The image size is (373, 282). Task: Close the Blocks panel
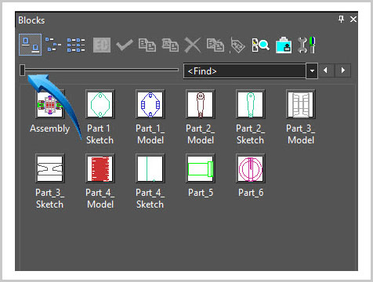coord(353,19)
